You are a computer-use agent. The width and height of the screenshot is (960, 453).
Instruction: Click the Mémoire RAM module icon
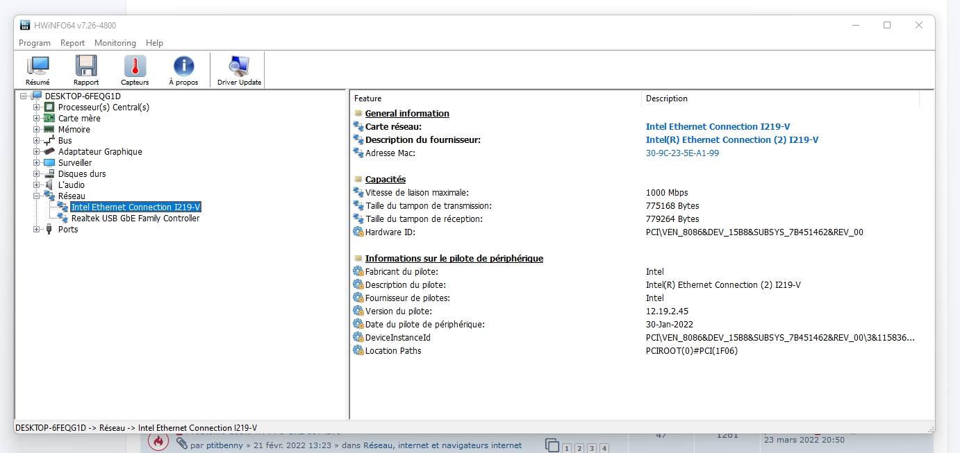pos(49,130)
